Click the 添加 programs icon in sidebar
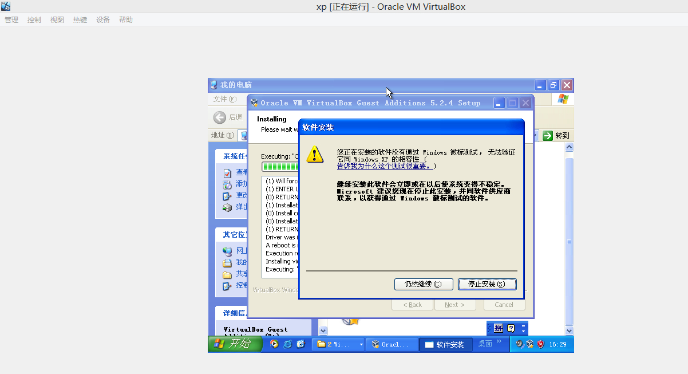 click(x=227, y=184)
